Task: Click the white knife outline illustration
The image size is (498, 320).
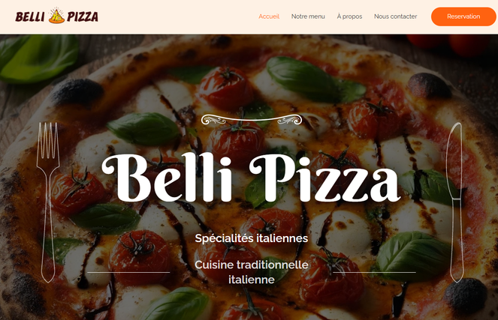Action: [457, 202]
